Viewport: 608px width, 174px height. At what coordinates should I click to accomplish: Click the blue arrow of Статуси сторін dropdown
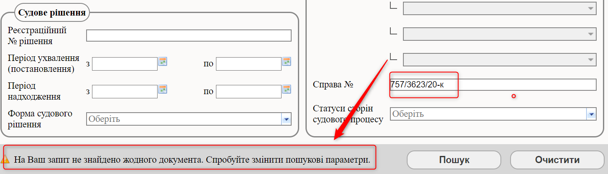591,114
